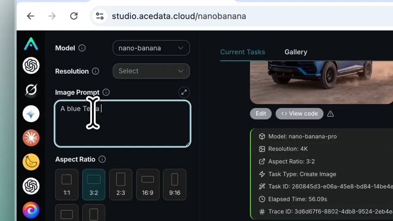Viewport: 393px width, 221px height.
Task: Click the cube icon beside Model: nano-banana-pro
Action: [262, 136]
